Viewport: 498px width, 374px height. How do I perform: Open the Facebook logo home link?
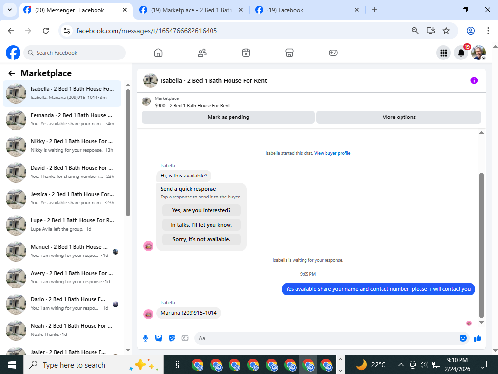[x=13, y=53]
